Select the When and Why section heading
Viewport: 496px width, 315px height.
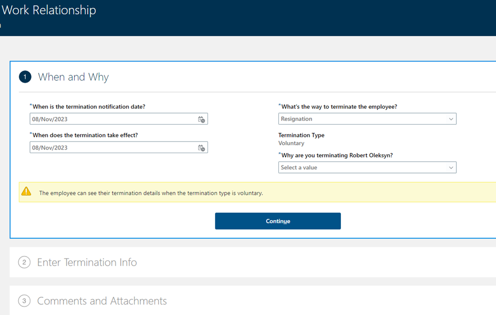pos(73,77)
